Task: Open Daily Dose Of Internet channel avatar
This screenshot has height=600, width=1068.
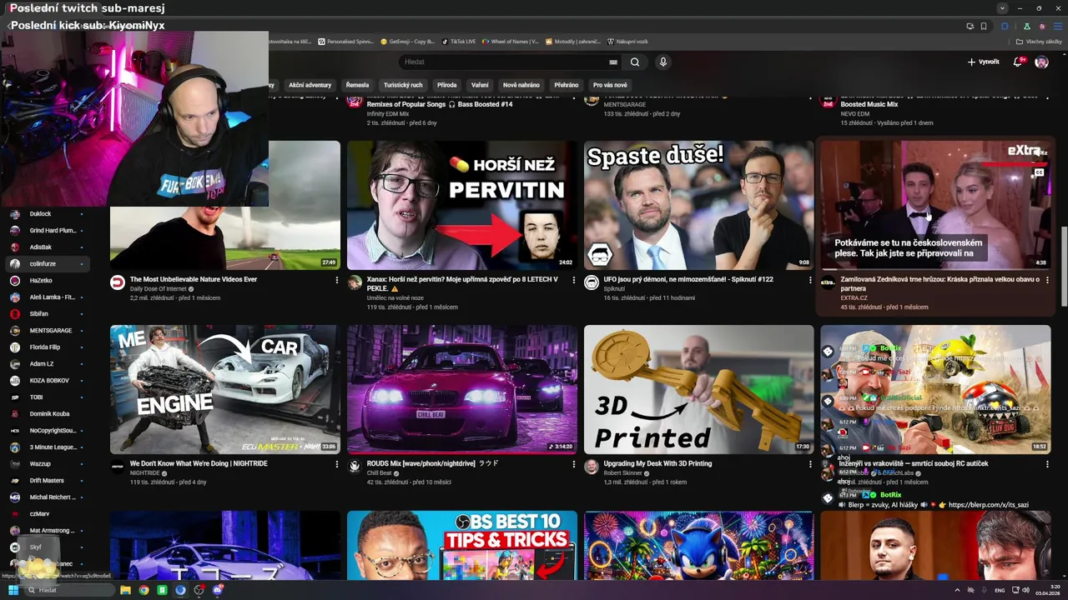Action: click(x=118, y=282)
